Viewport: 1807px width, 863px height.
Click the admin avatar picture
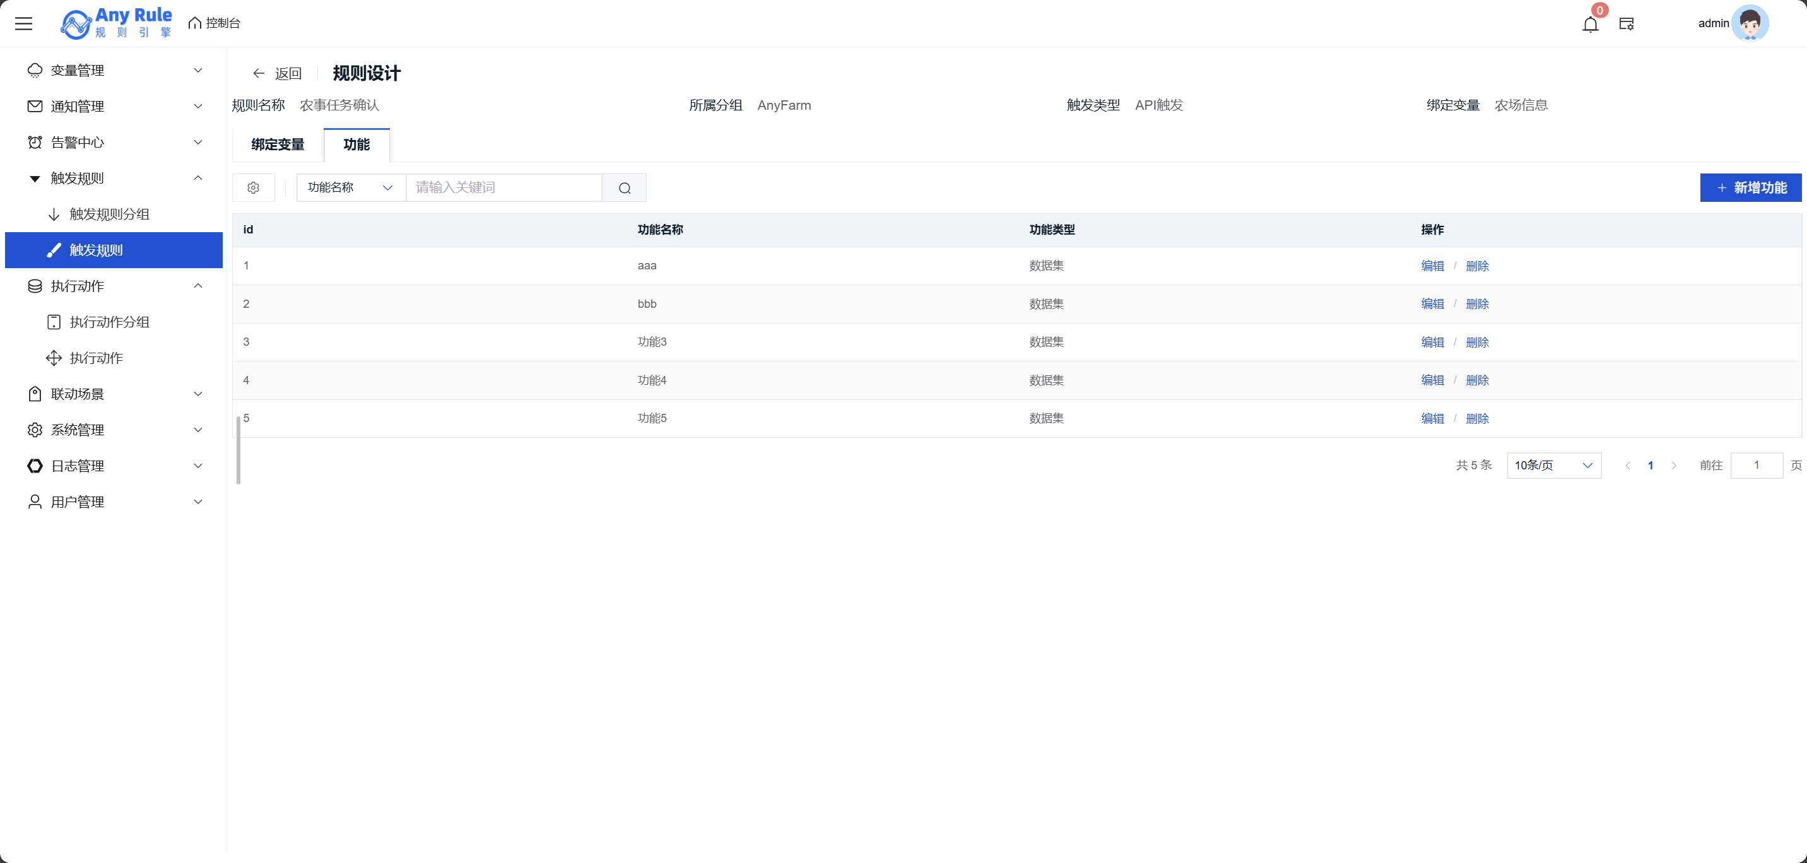tap(1750, 24)
